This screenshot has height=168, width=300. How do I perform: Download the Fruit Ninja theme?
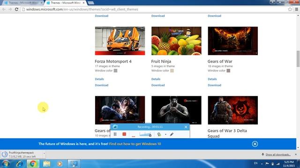click(158, 85)
